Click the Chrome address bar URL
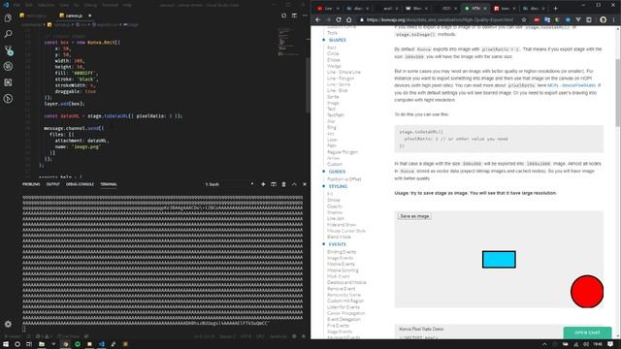The image size is (621, 349). click(440, 19)
